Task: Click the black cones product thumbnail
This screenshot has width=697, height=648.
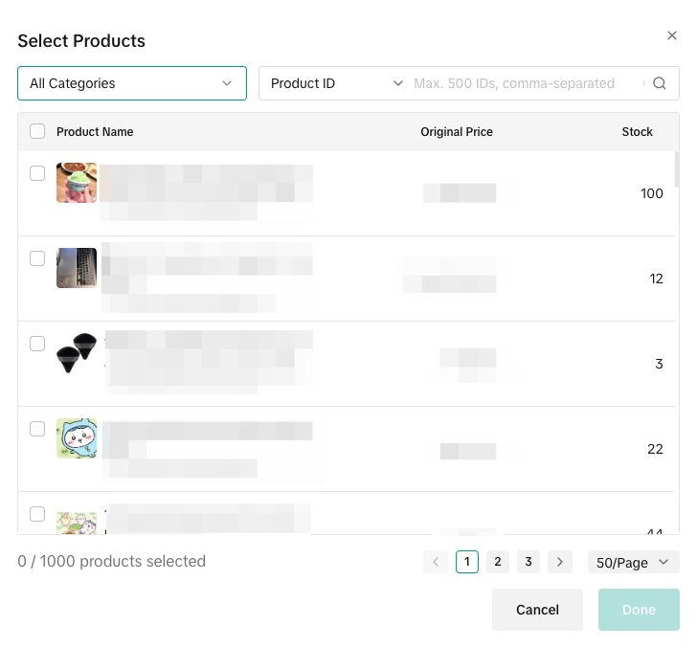Action: pyautogui.click(x=77, y=353)
